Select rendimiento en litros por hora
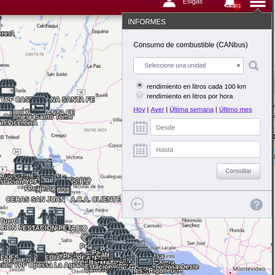Image resolution: width=275 pixels, height=275 pixels. [x=140, y=95]
